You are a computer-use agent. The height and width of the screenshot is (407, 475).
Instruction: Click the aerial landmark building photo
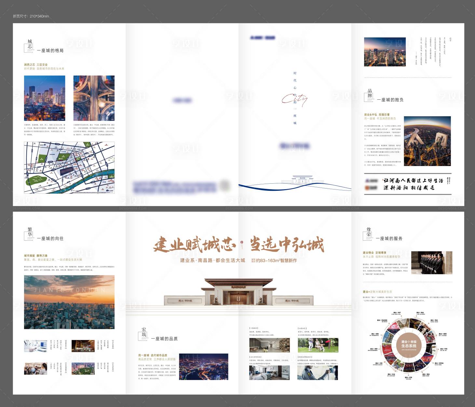point(428,141)
